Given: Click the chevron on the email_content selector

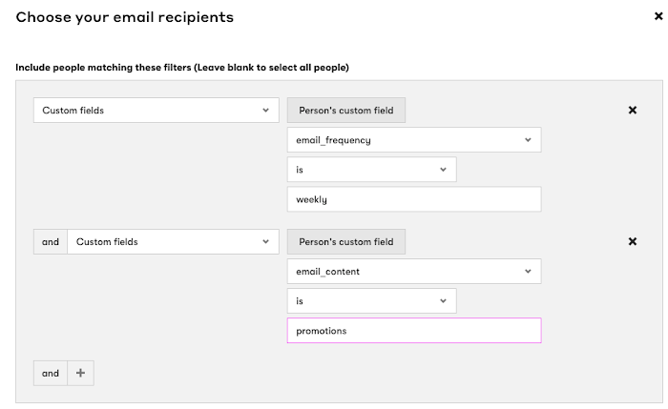Looking at the screenshot, I should tap(528, 272).
